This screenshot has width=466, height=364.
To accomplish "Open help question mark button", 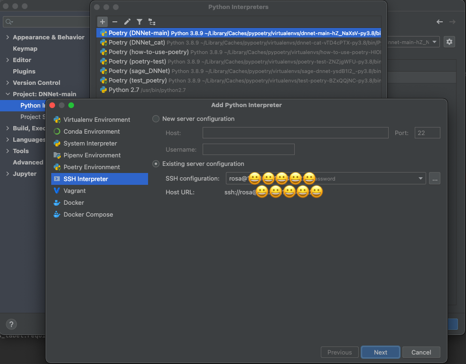I will pyautogui.click(x=11, y=324).
